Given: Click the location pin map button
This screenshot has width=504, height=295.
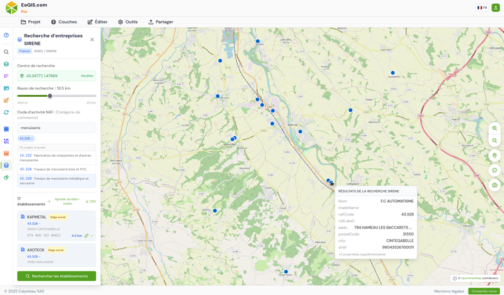Looking at the screenshot, I should (495, 155).
